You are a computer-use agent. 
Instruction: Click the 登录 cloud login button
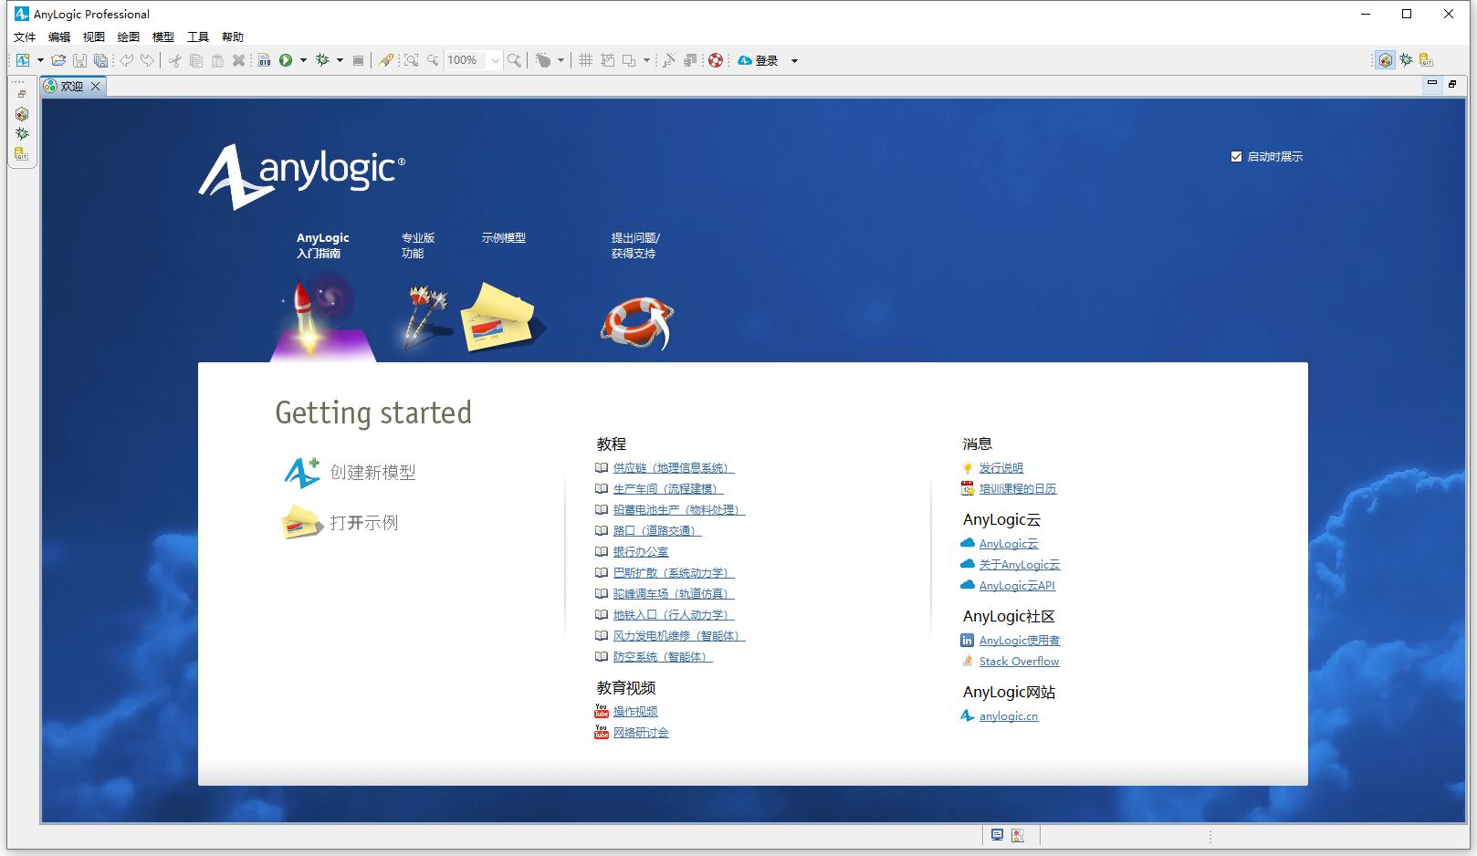[x=758, y=60]
